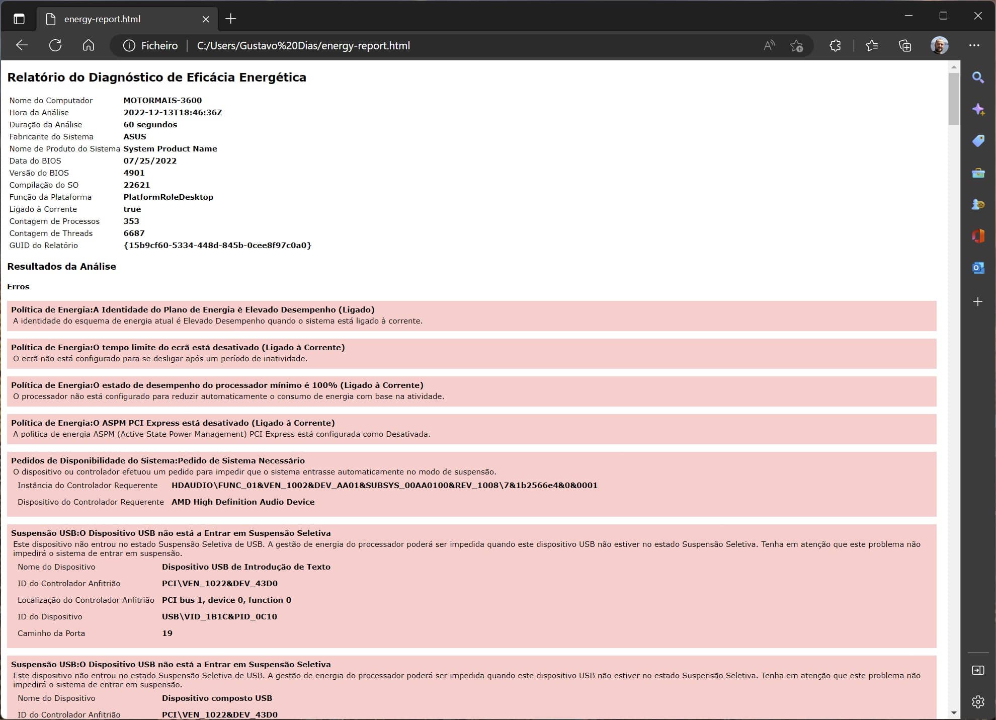Open the Extensions puzzle icon
Image resolution: width=996 pixels, height=720 pixels.
[835, 46]
